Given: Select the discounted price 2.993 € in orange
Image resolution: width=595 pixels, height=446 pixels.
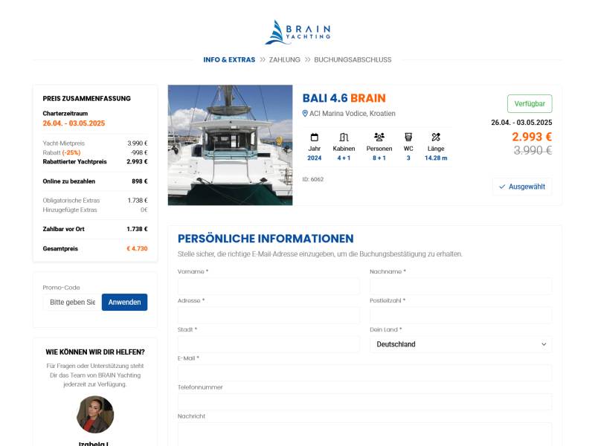Looking at the screenshot, I should (532, 137).
